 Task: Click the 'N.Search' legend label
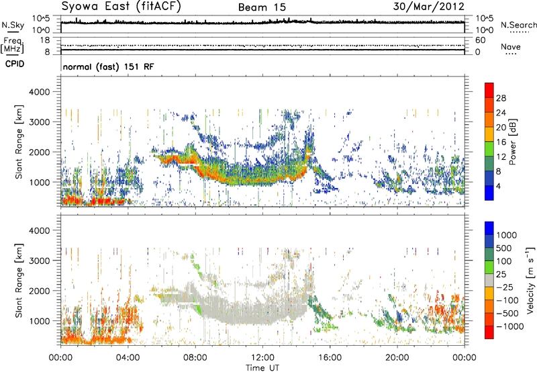[518, 25]
